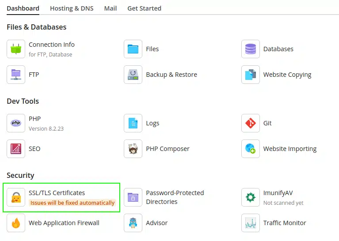Open the Advisor text link

pos(157,223)
